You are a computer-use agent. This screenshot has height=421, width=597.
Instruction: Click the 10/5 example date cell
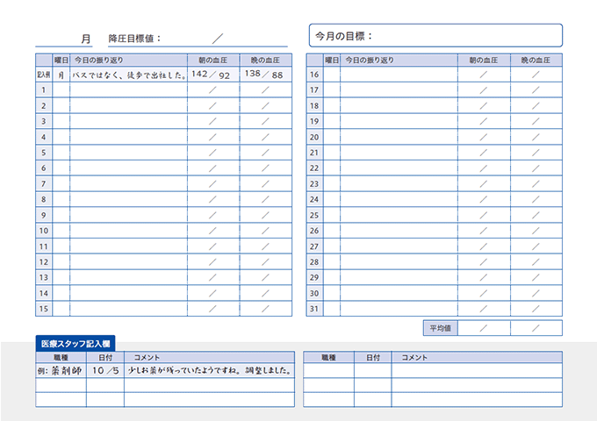[104, 371]
